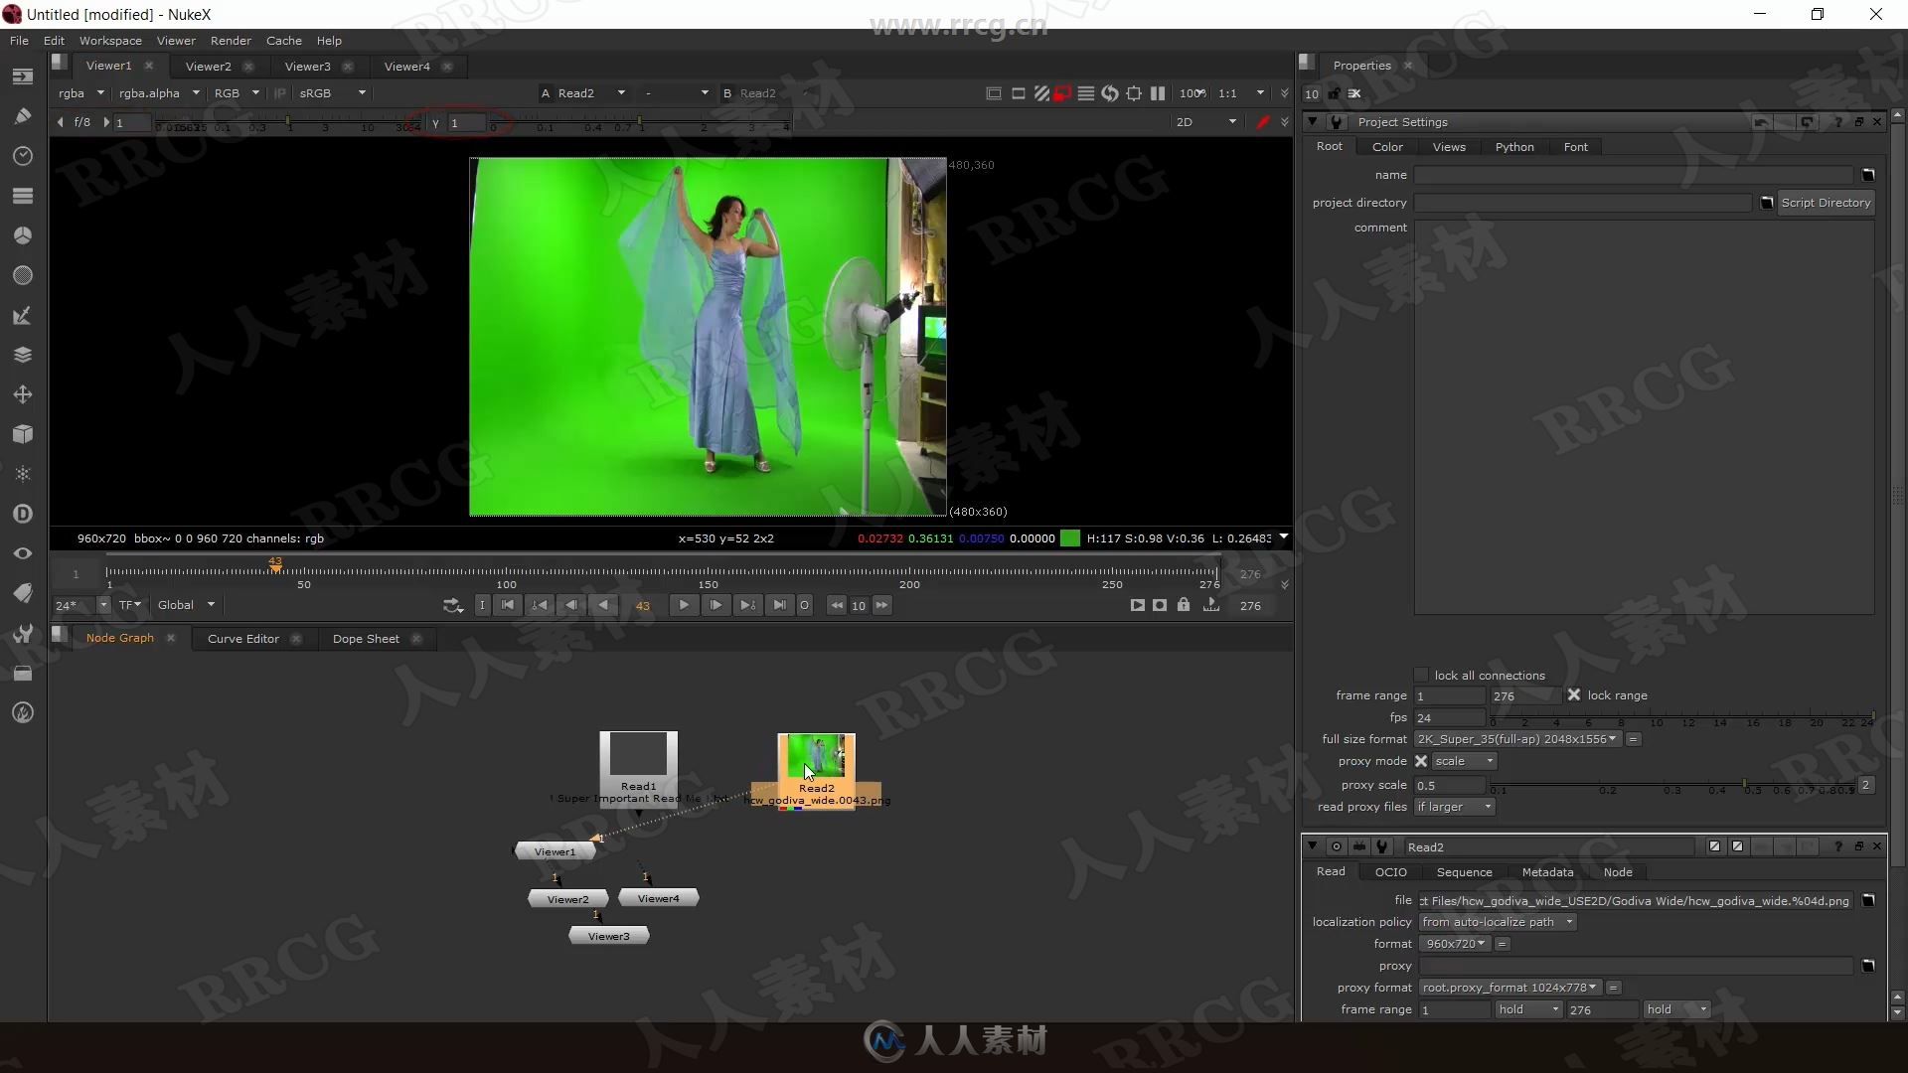
Task: Click the project name input field
Action: (x=1634, y=175)
